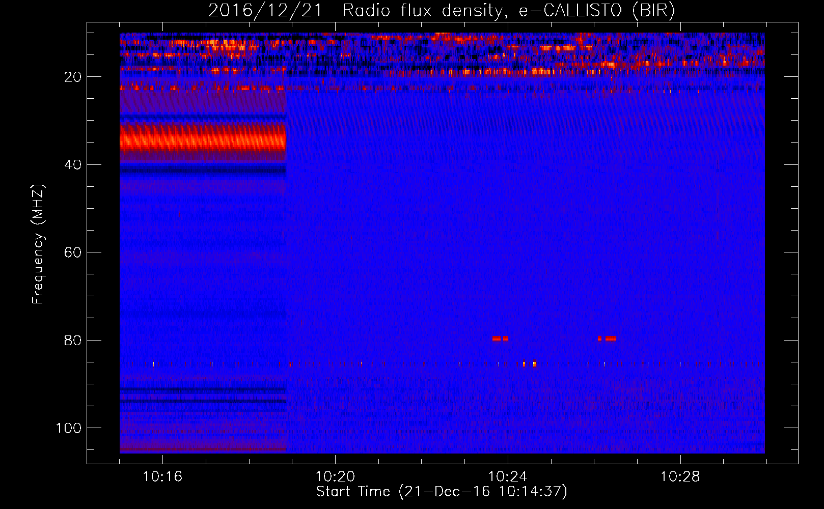The height and width of the screenshot is (509, 824).
Task: Click the bright red band near 35 MHz
Action: pyautogui.click(x=203, y=138)
